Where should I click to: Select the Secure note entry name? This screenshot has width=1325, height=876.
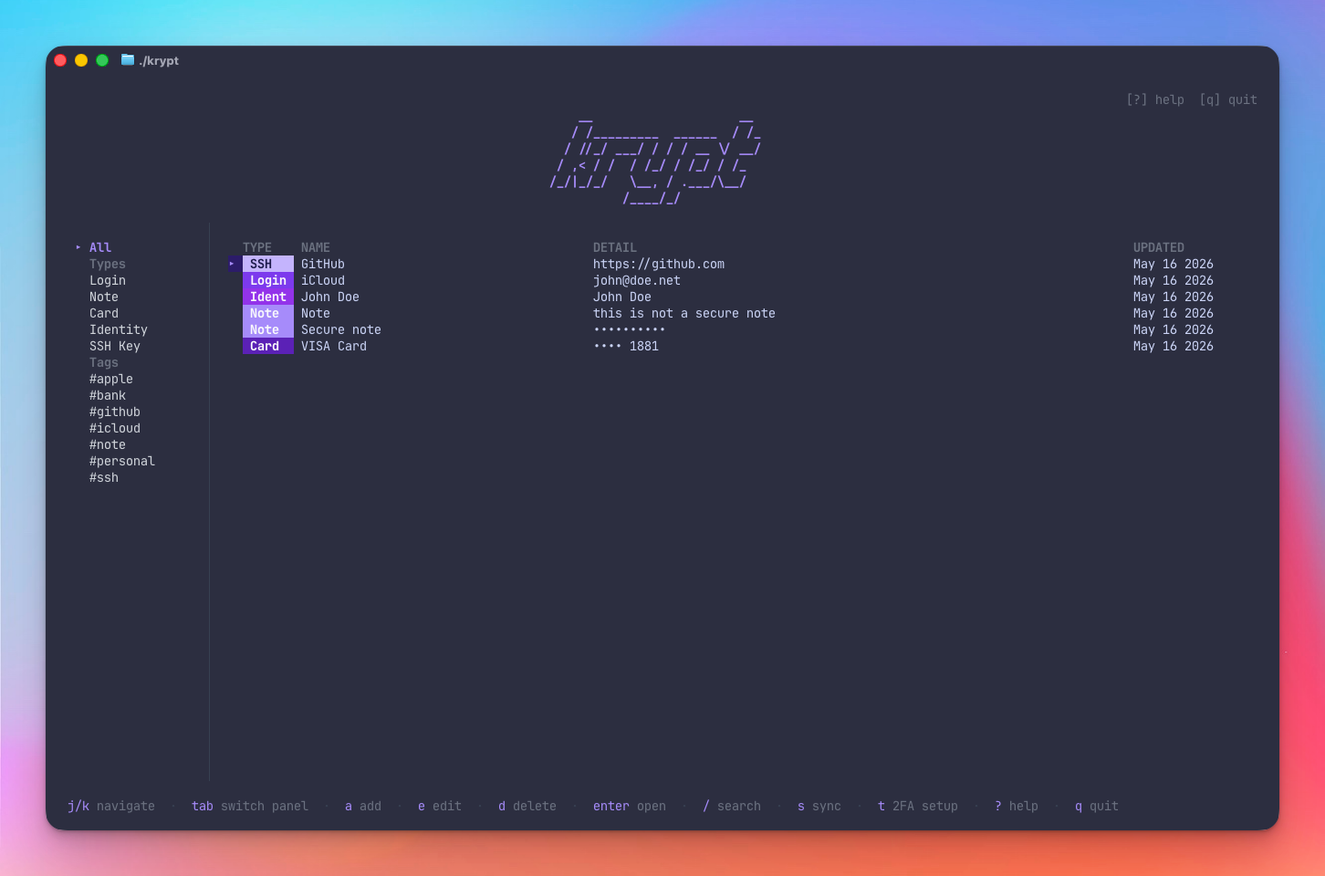tap(341, 329)
